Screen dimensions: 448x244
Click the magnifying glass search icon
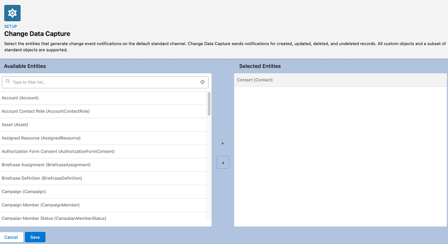[7, 82]
